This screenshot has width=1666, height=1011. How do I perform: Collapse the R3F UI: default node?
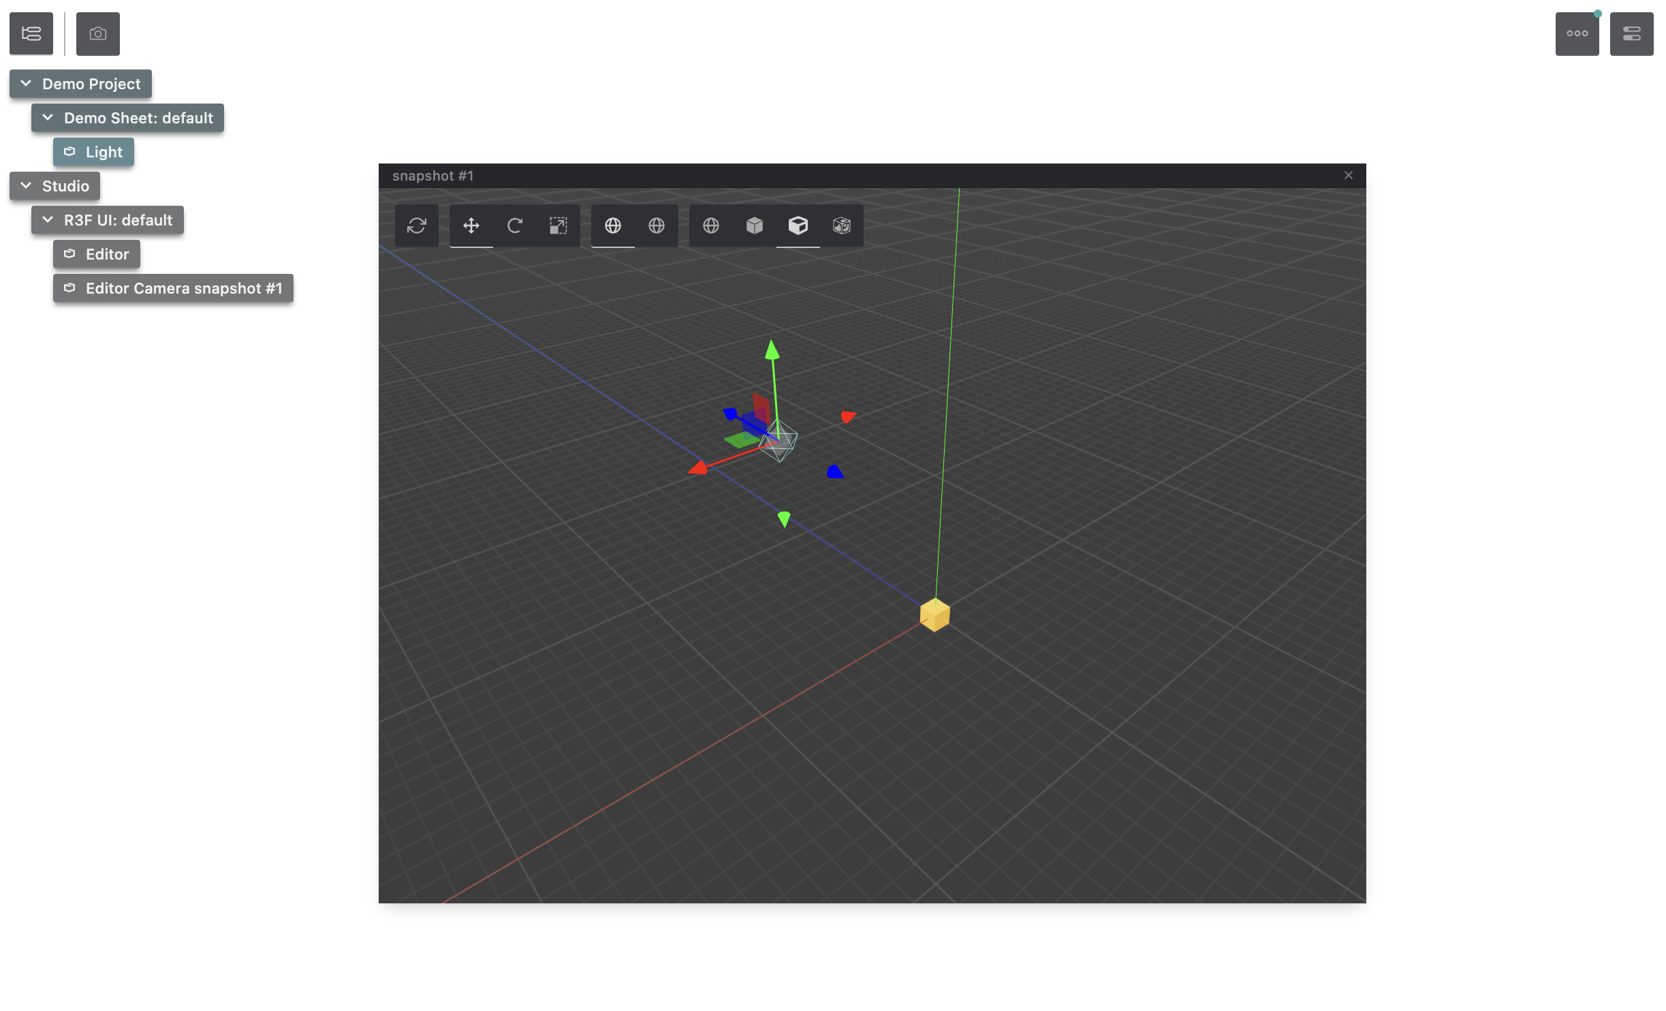coord(48,220)
